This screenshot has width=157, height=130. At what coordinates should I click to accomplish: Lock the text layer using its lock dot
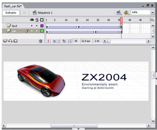[x=37, y=26]
